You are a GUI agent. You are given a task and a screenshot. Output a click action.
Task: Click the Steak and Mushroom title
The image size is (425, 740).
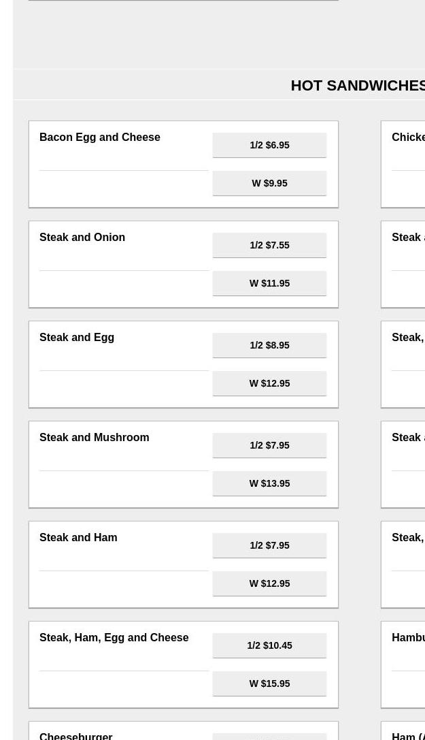click(x=95, y=438)
